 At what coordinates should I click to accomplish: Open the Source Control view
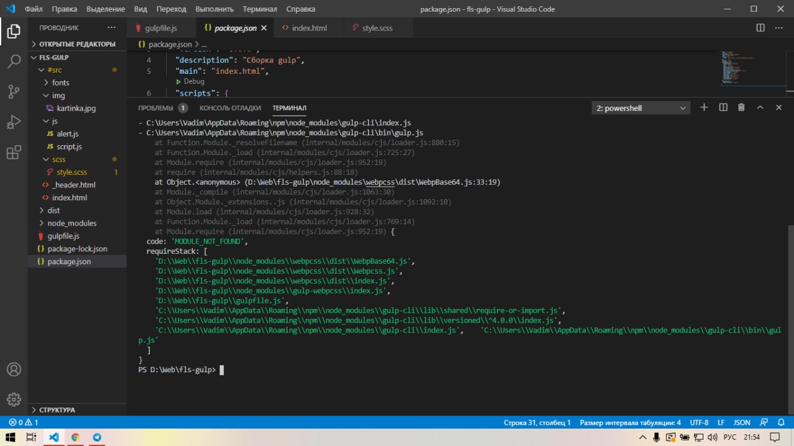point(14,92)
